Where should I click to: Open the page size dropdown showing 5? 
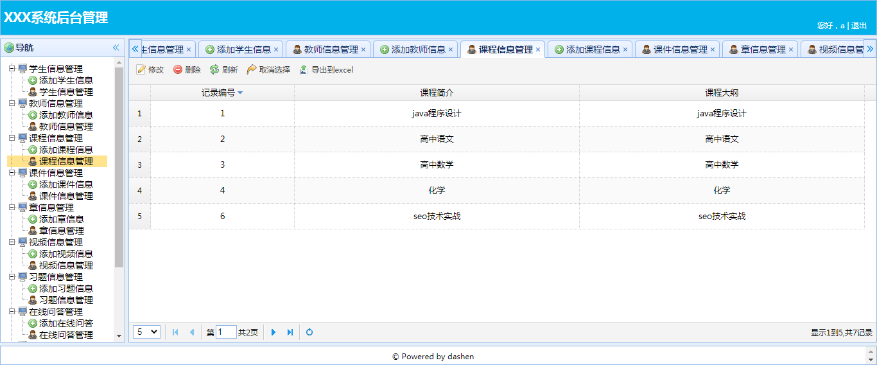[146, 332]
